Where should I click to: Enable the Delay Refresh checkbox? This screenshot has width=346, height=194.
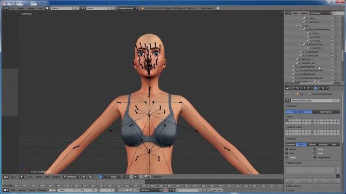[315, 157]
